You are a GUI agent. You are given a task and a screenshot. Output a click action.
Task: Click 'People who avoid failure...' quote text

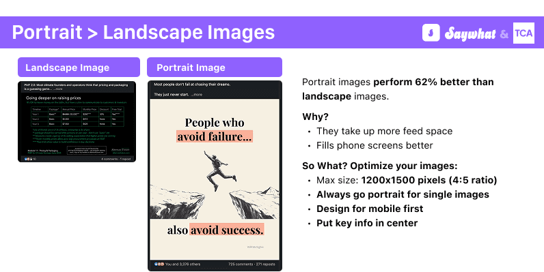coord(215,130)
